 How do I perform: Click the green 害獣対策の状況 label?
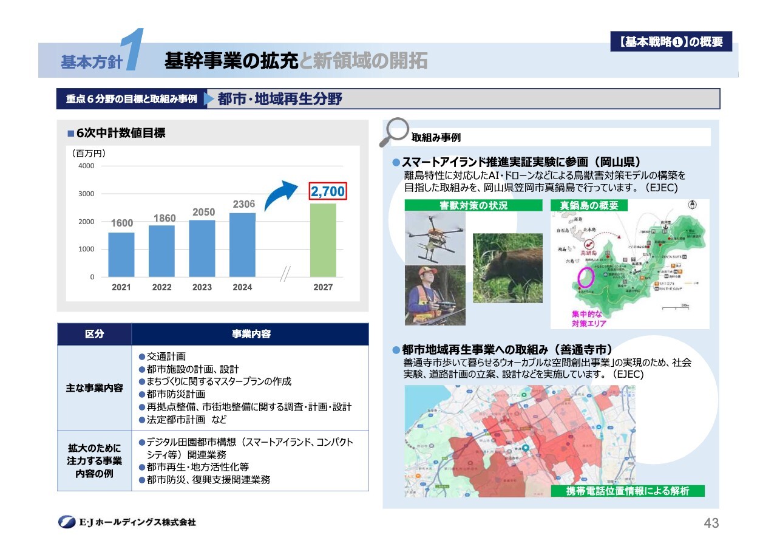(473, 205)
